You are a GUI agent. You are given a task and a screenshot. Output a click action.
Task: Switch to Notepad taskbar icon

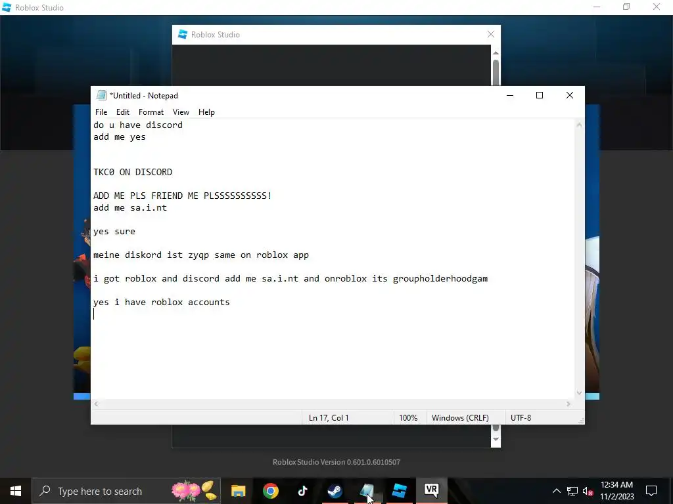[367, 491]
